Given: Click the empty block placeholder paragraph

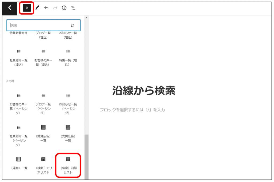Looking at the screenshot, I should click(x=132, y=110).
